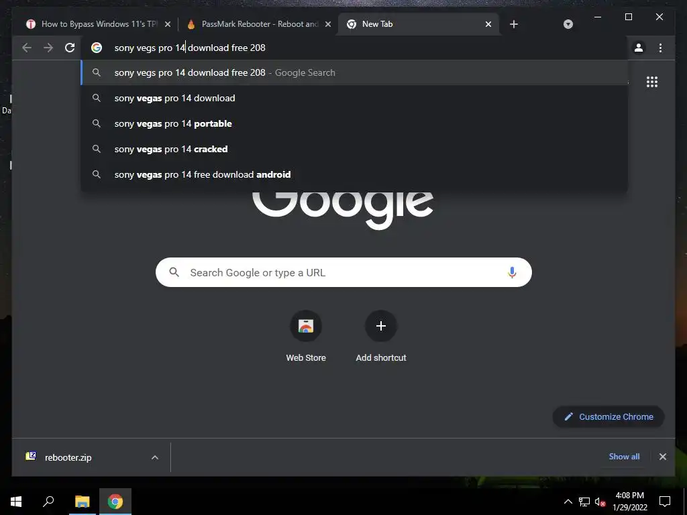Select suggestion 'sony vegas pro 14 download'

point(354,98)
